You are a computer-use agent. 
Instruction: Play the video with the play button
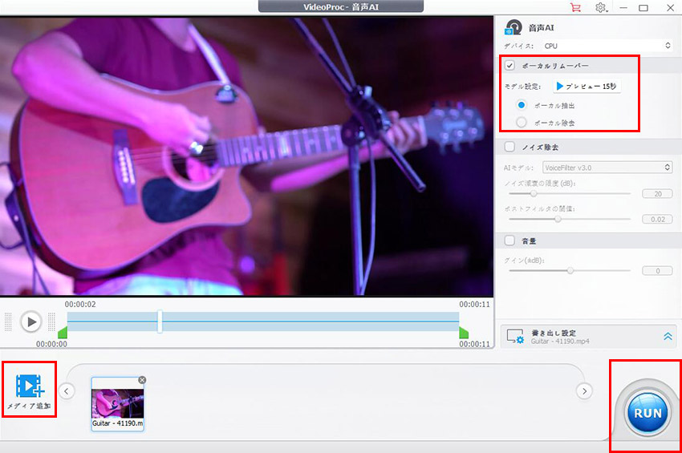pos(30,322)
